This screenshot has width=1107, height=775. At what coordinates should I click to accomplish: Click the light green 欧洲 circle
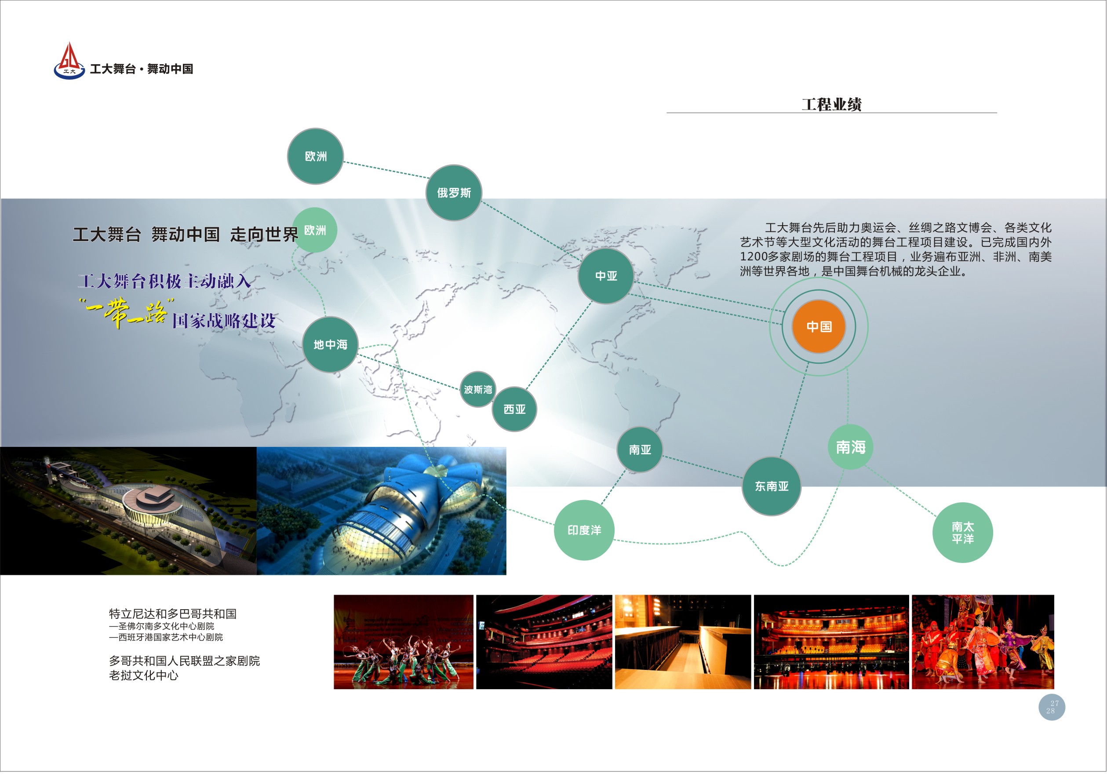point(314,230)
